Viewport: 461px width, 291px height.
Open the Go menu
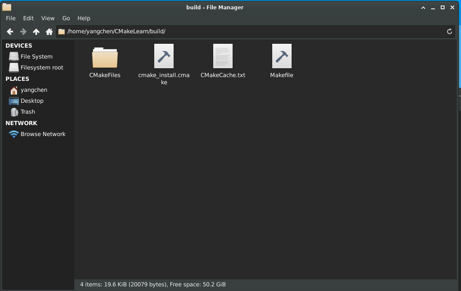66,18
